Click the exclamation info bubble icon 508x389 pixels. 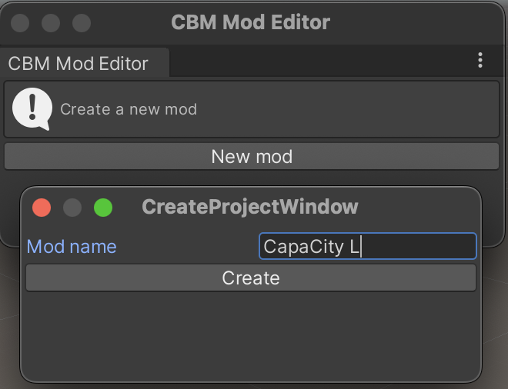32,109
